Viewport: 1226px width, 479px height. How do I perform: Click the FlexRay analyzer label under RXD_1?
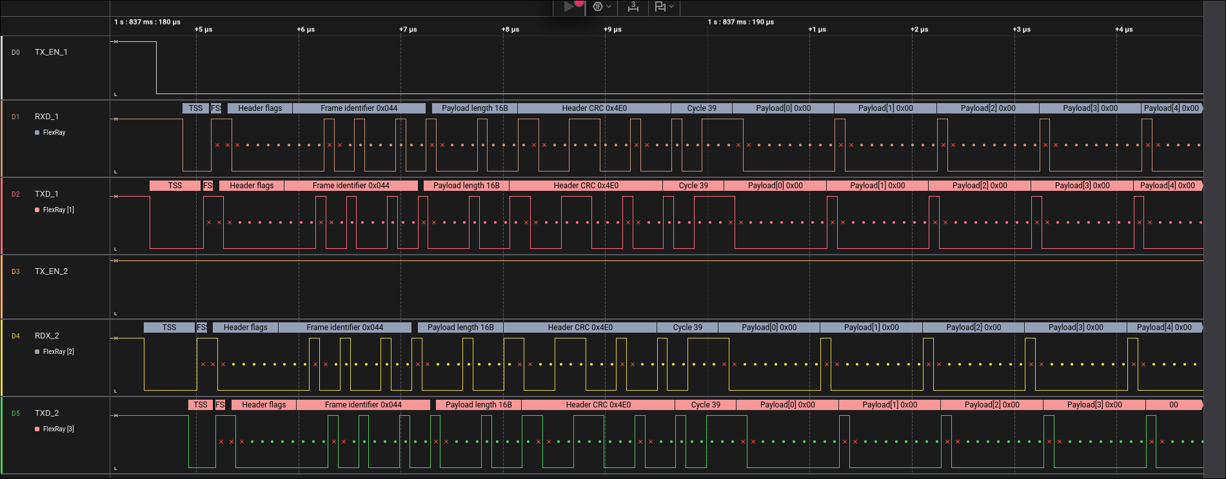click(54, 132)
